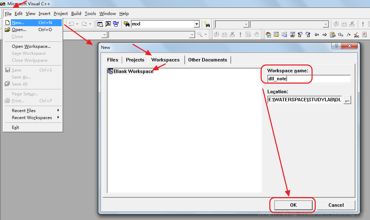Click the ? help button in New dialog
Image resolution: width=370 pixels, height=220 pixels.
(x=336, y=45)
